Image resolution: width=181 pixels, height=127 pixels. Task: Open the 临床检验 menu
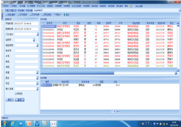(95, 6)
